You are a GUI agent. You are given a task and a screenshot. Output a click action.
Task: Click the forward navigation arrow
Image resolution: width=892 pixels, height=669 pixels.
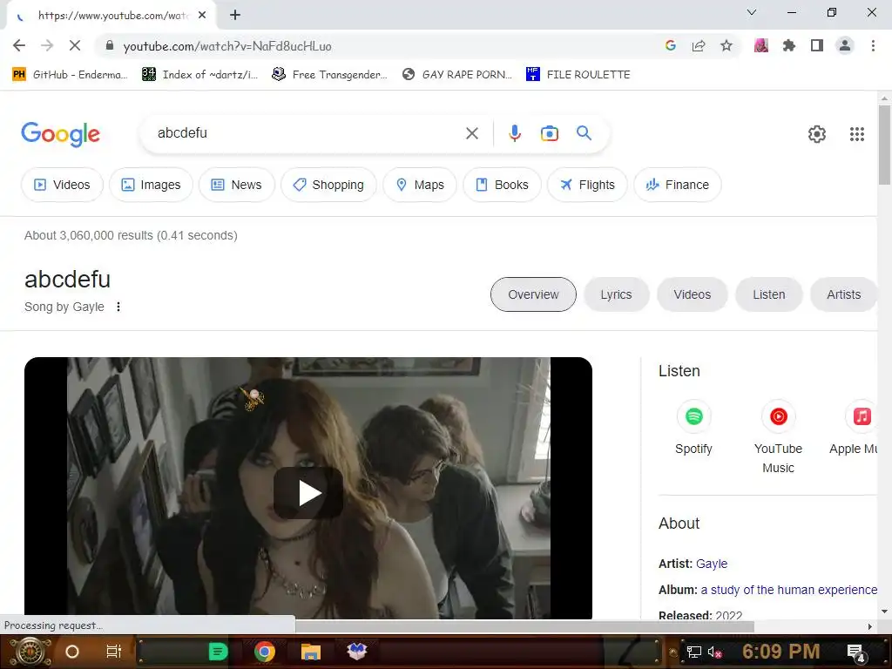pos(47,45)
